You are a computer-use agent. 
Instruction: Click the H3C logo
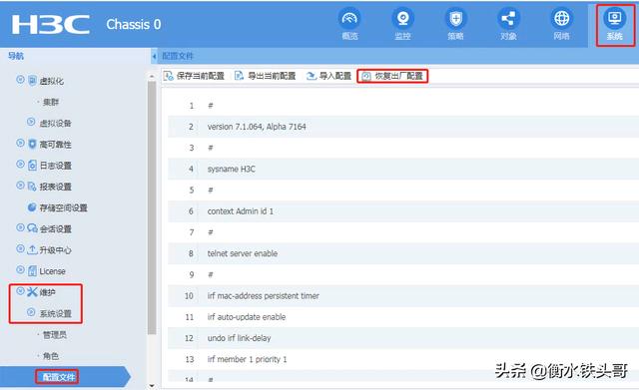(51, 24)
